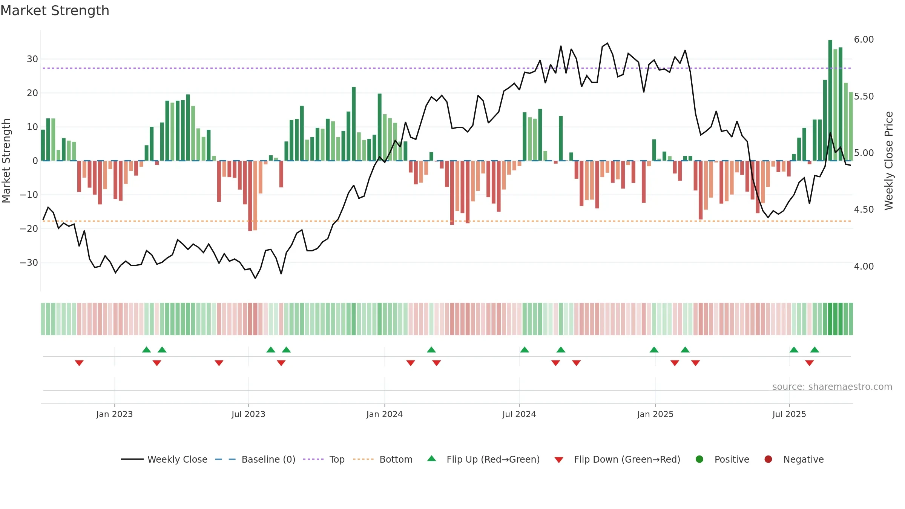Toggle the Negative red dot legend entry
This screenshot has height=509, width=905.
(768, 459)
